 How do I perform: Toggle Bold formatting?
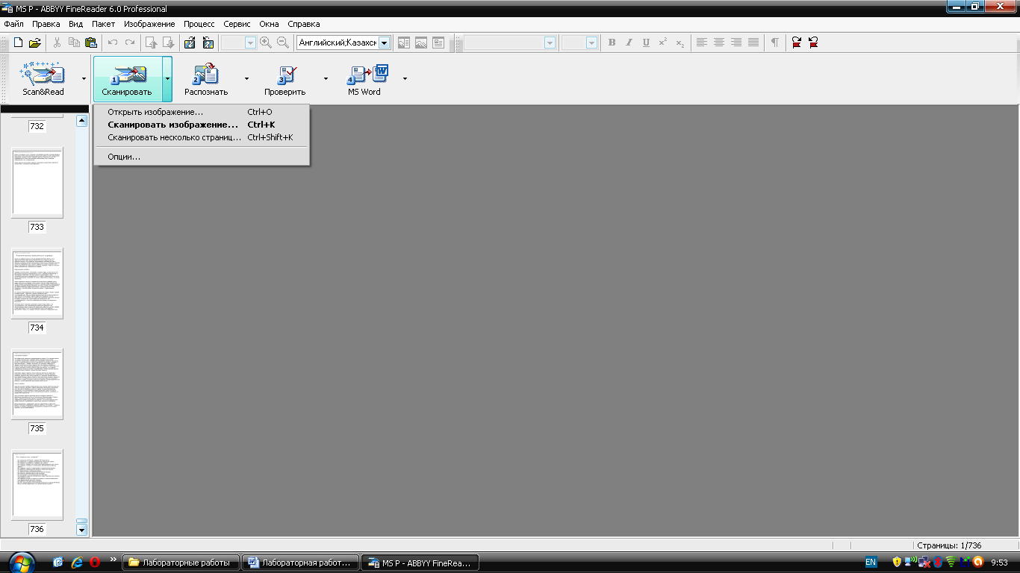(x=612, y=43)
